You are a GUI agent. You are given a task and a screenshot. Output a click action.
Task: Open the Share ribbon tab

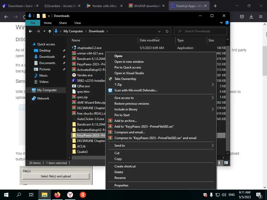pos(63,23)
